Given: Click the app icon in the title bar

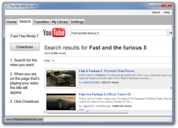Looking at the screenshot, I should point(7,6).
